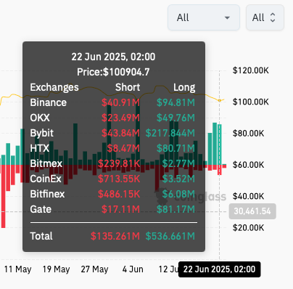Screen dimensions: 293x289
Task: Click the highlighted green bar at 22 Jun
Action: click(220, 144)
